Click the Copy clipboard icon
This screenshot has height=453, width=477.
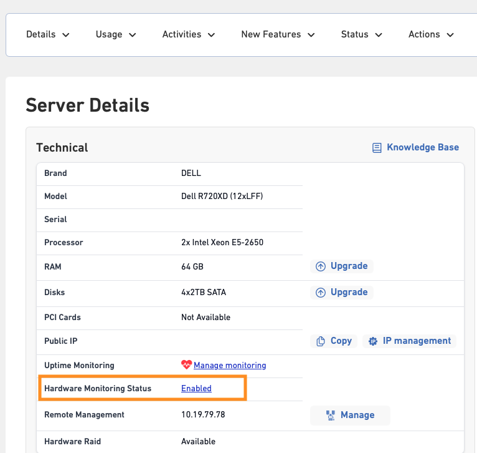320,341
